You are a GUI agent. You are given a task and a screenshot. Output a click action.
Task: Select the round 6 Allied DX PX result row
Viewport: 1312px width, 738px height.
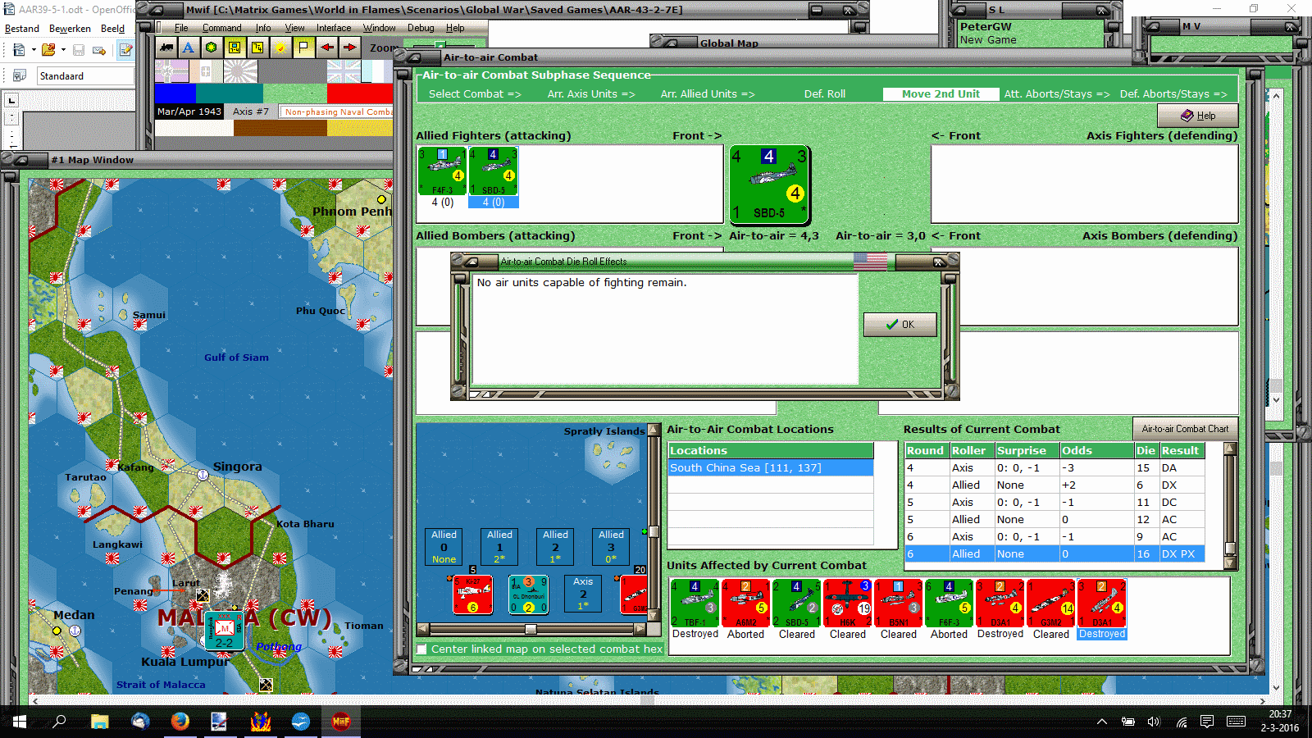1055,554
